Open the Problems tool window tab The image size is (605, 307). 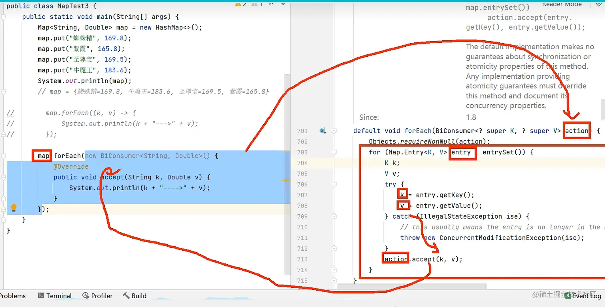tap(12, 296)
